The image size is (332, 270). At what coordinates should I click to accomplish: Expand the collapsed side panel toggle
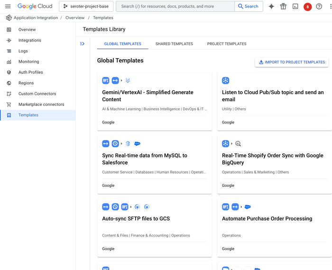[x=83, y=44]
